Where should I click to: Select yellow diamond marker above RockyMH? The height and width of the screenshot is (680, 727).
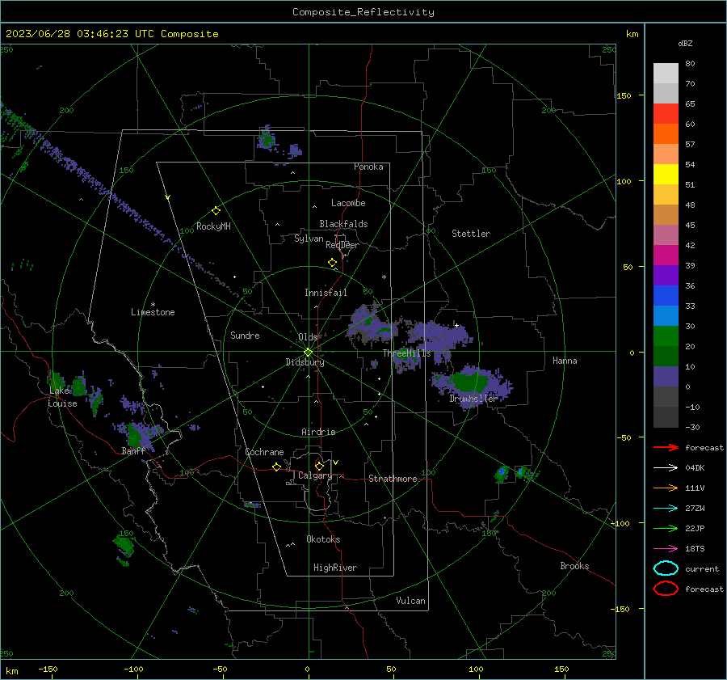click(x=216, y=211)
